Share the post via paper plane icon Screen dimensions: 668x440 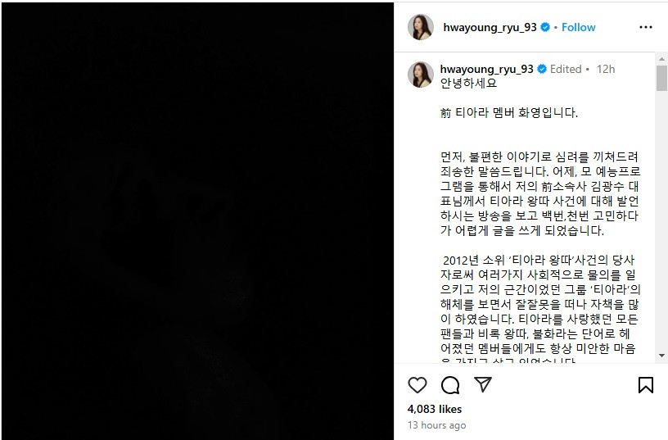[x=483, y=384]
